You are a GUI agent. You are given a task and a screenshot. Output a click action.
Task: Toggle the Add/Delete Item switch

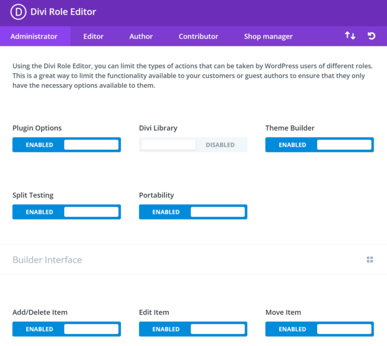tap(66, 329)
